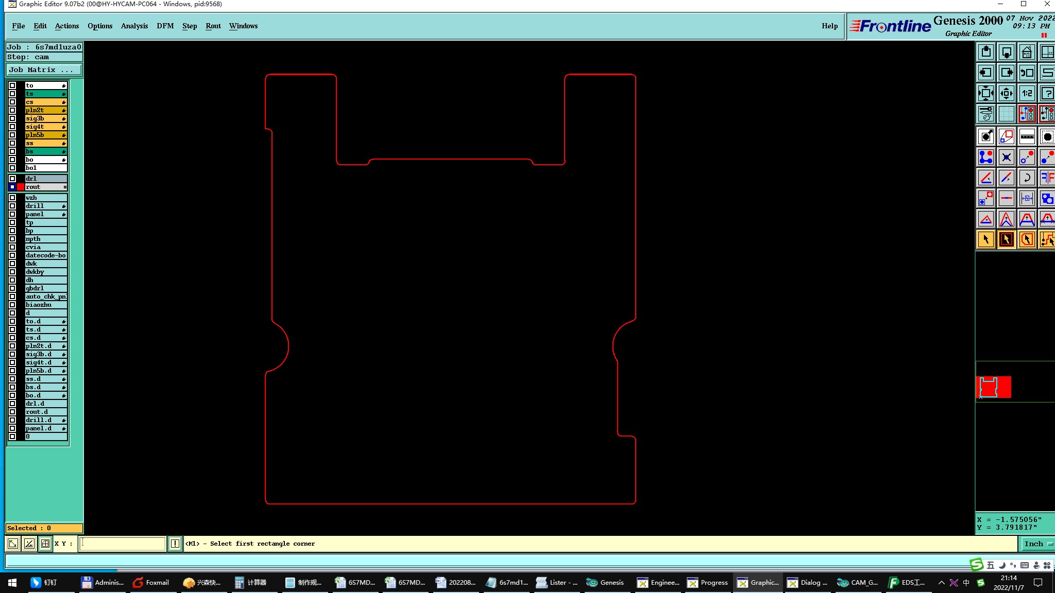Click the red rout layer color swatch
The image size is (1055, 593).
pos(21,187)
